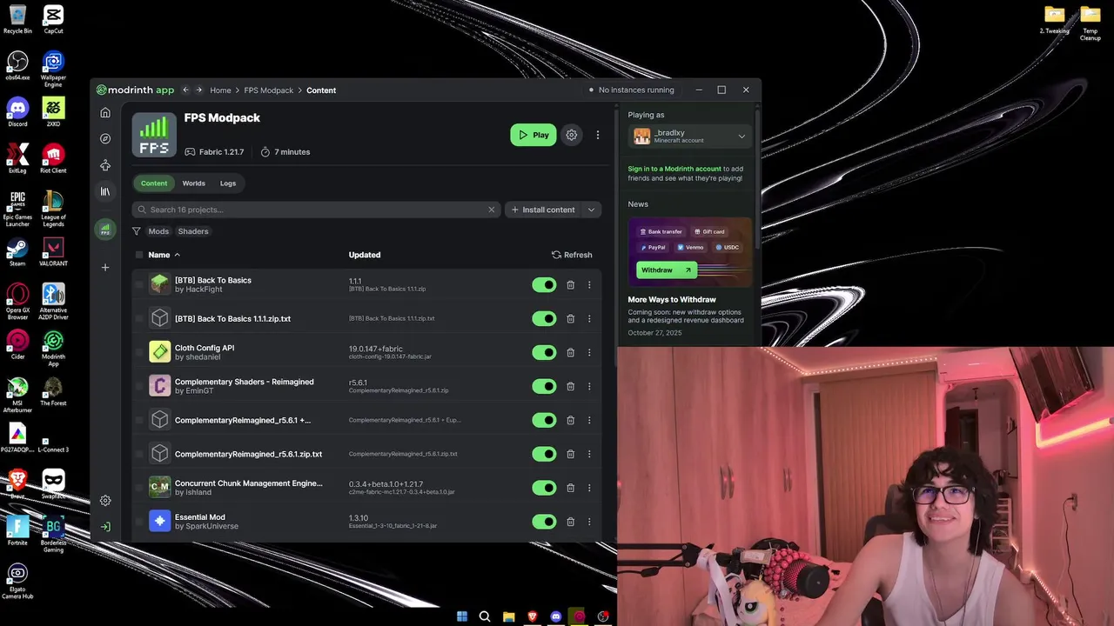Screen dimensions: 1114x626
Task: Open more options for Concurrent Chunk Management Engine
Action: pyautogui.click(x=589, y=488)
